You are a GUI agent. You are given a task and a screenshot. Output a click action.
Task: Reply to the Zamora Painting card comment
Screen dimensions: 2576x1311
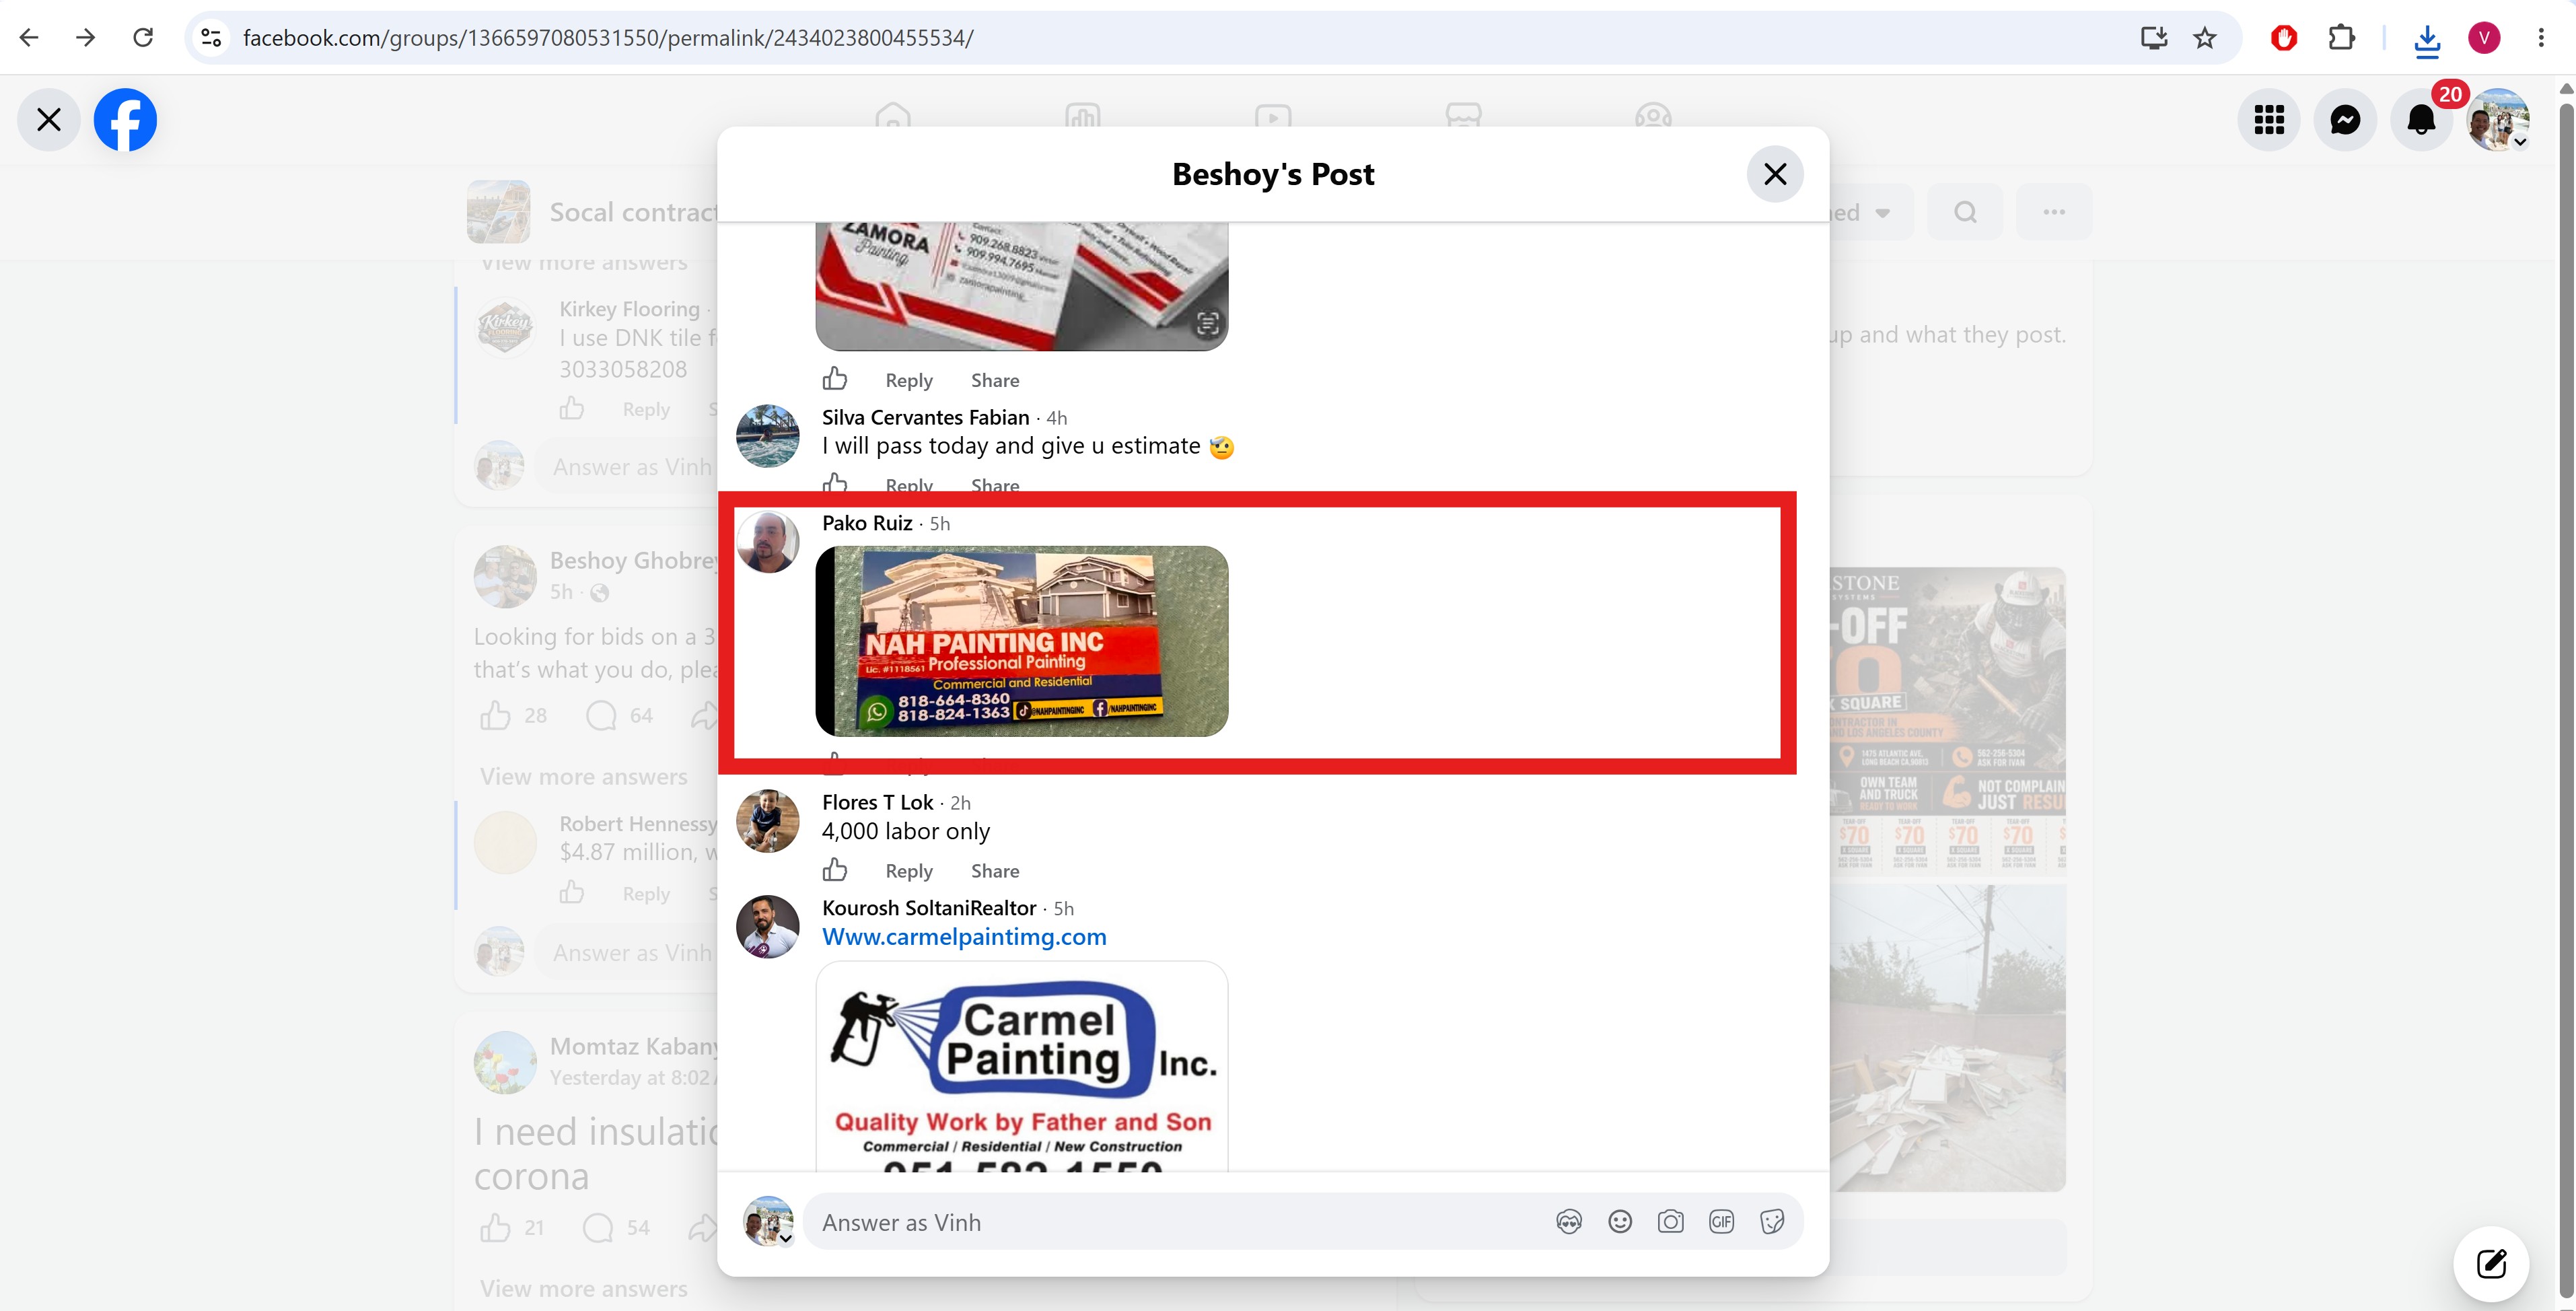click(x=909, y=380)
